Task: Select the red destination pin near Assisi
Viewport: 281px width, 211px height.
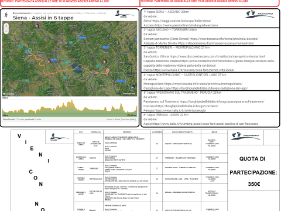Action: coord(108,71)
